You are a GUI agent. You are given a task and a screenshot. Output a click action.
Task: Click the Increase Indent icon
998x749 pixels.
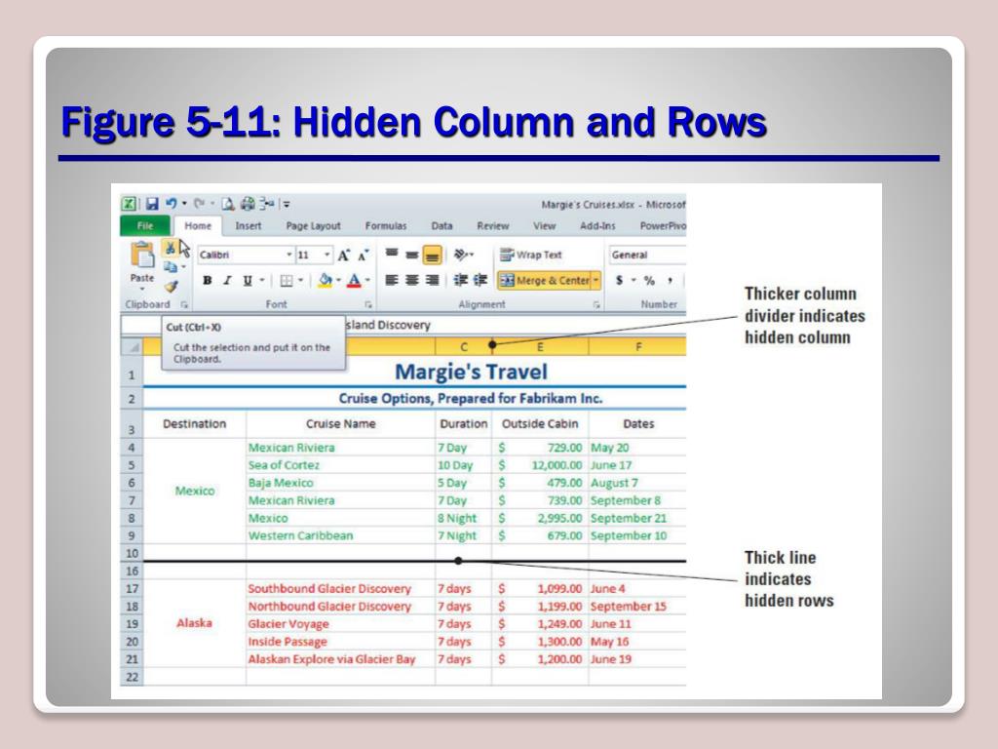point(480,280)
